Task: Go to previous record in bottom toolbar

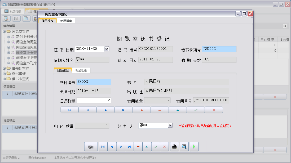Action: click(x=112, y=147)
